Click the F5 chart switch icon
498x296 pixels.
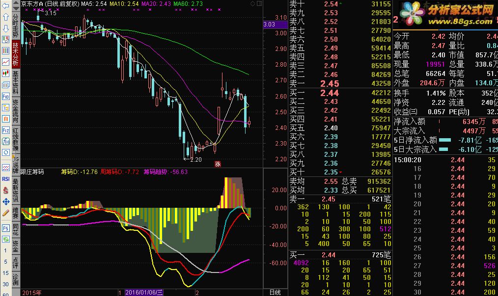5,228
